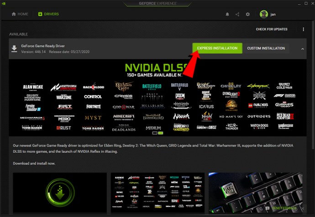The height and width of the screenshot is (217, 315).
Task: Click the Version: 446.14 text
Action: click(33, 52)
